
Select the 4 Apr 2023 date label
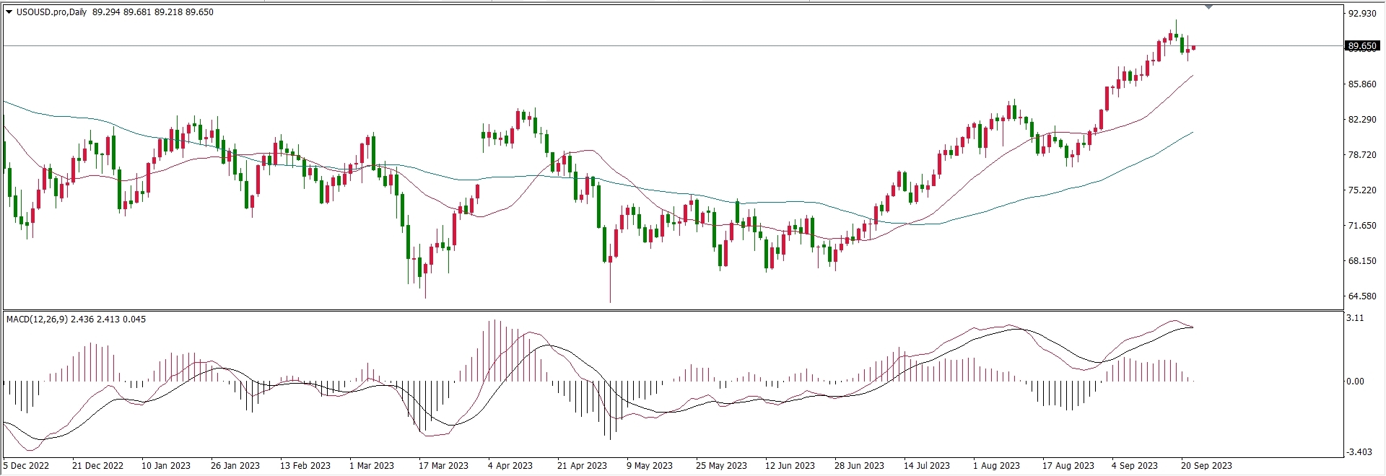pyautogui.click(x=510, y=465)
